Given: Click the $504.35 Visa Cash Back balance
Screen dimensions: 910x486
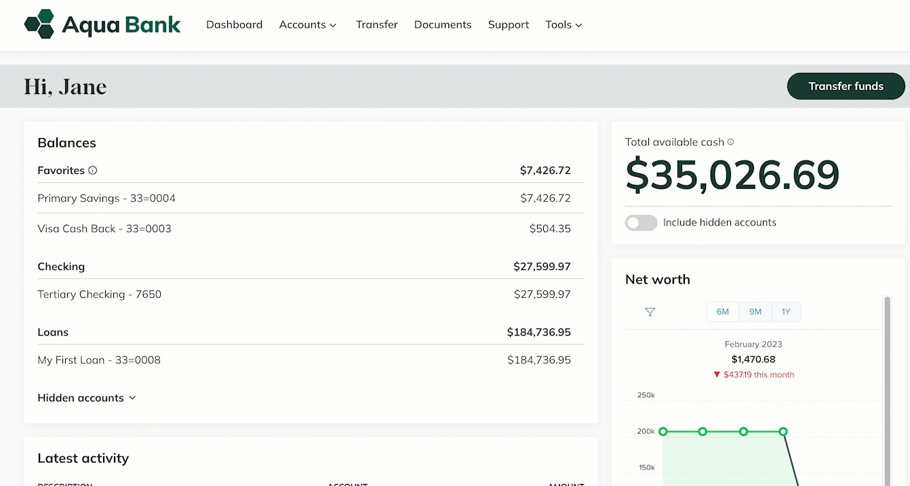Looking at the screenshot, I should (x=550, y=229).
